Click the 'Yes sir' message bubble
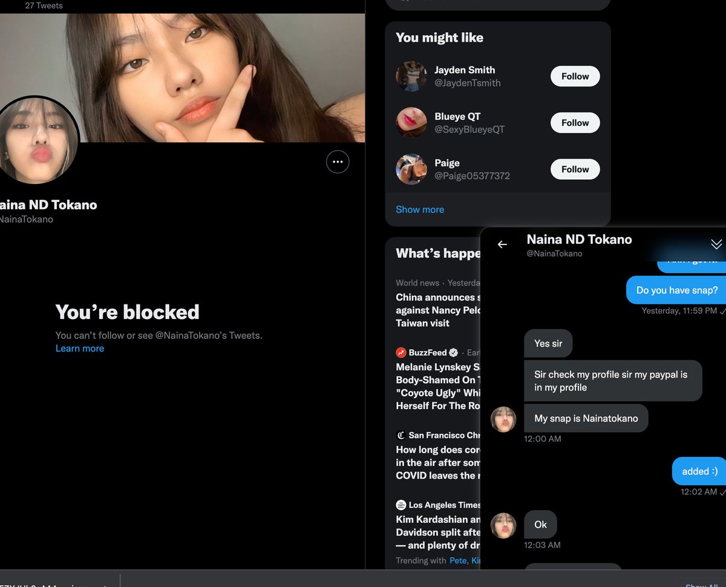 click(548, 344)
